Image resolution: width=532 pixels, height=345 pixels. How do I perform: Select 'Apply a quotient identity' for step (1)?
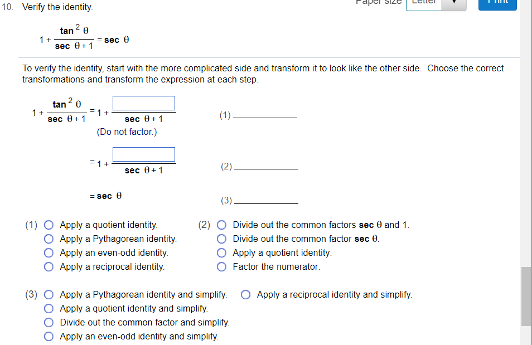click(x=49, y=225)
